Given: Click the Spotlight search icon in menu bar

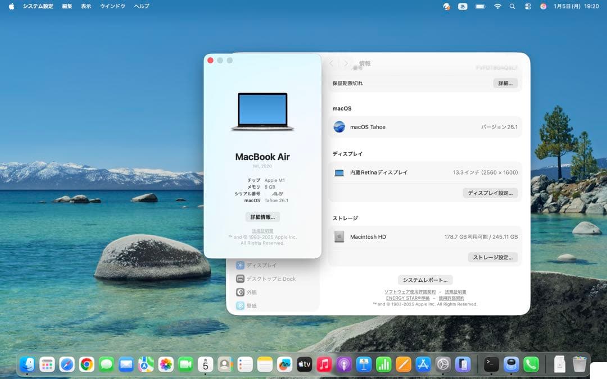Looking at the screenshot, I should [512, 6].
